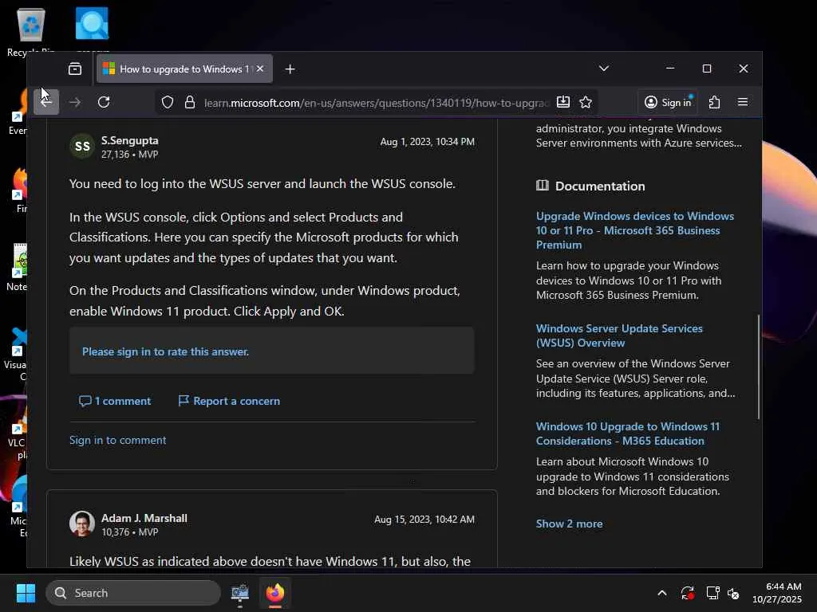Click the update sync tray icon
The width and height of the screenshot is (817, 612).
pyautogui.click(x=687, y=593)
